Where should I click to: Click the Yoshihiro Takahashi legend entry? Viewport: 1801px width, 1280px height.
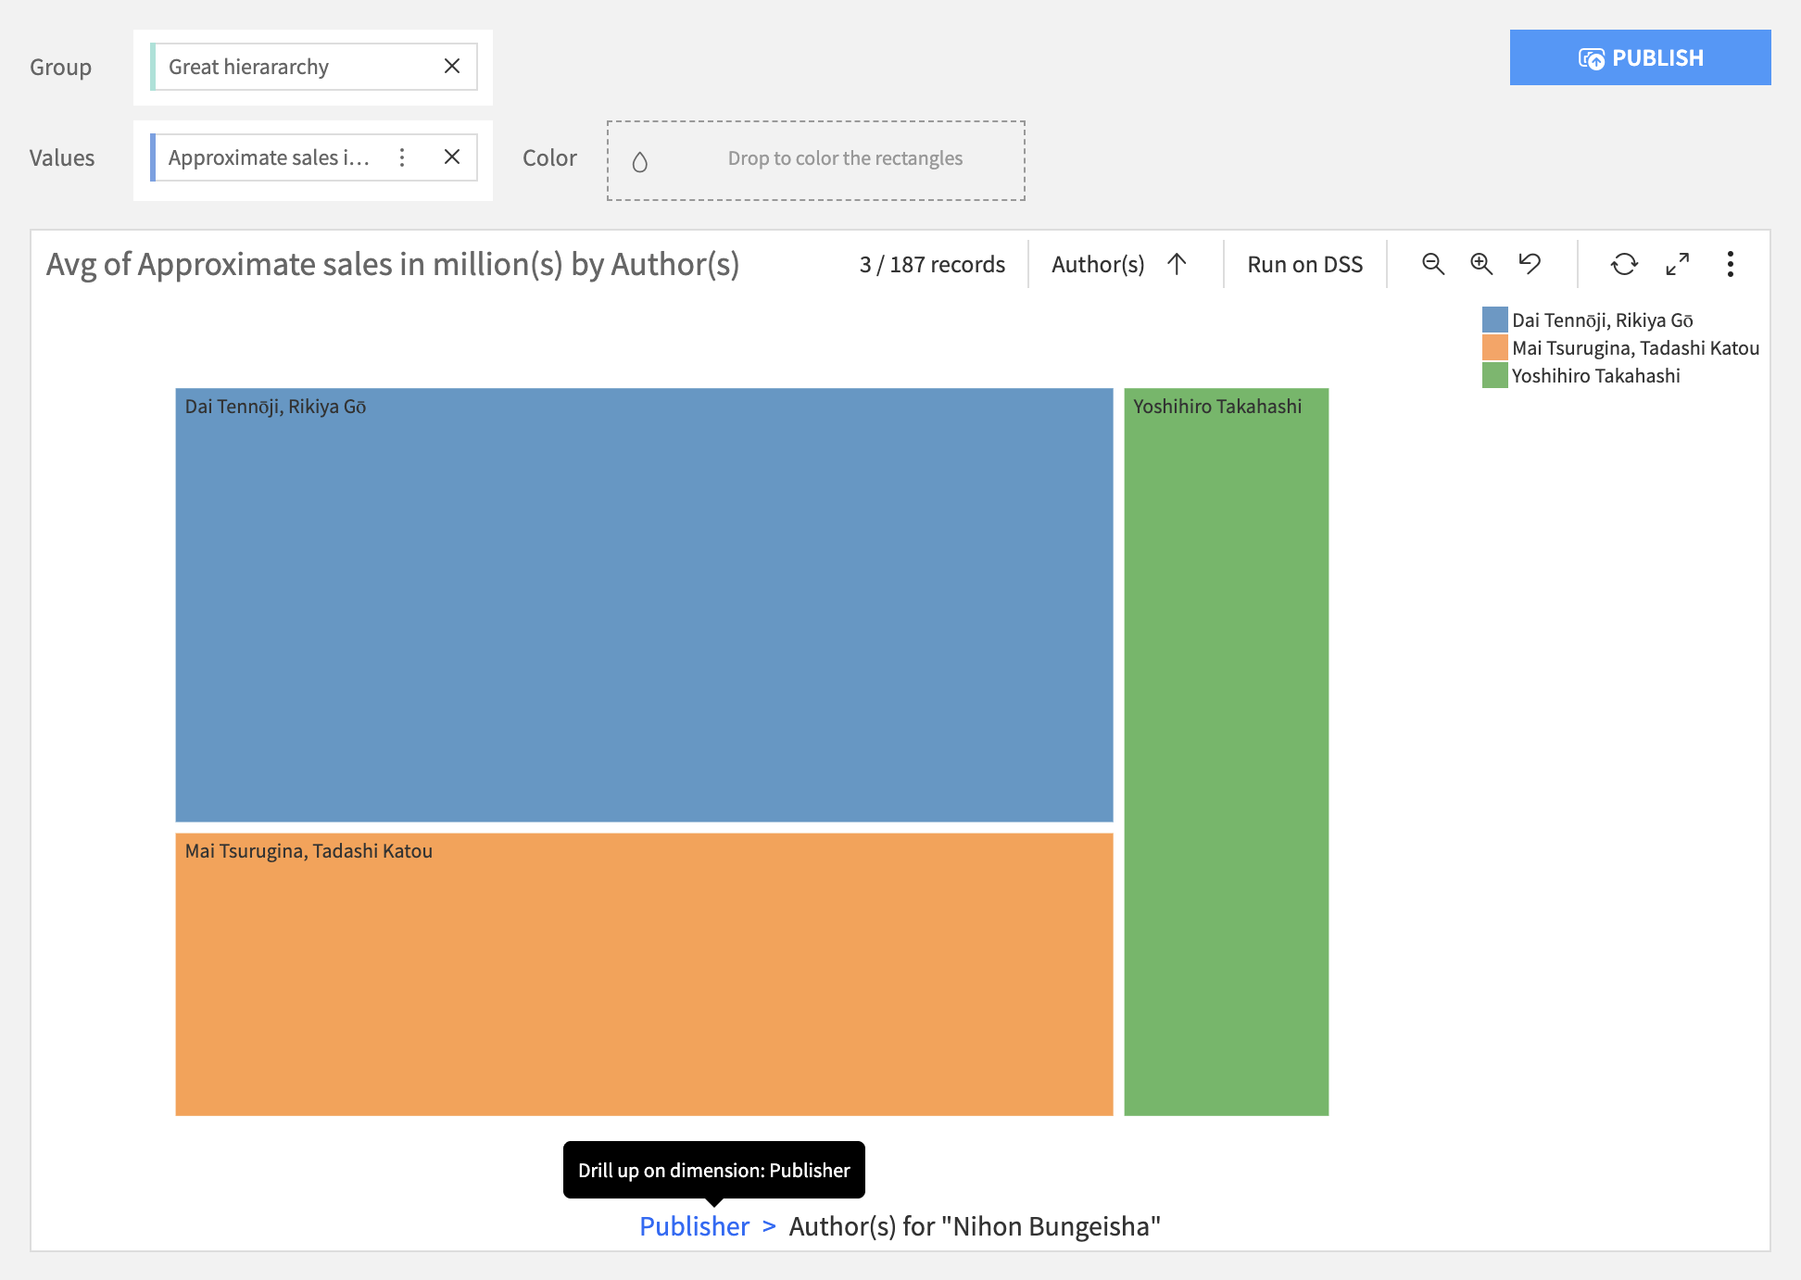[1595, 376]
